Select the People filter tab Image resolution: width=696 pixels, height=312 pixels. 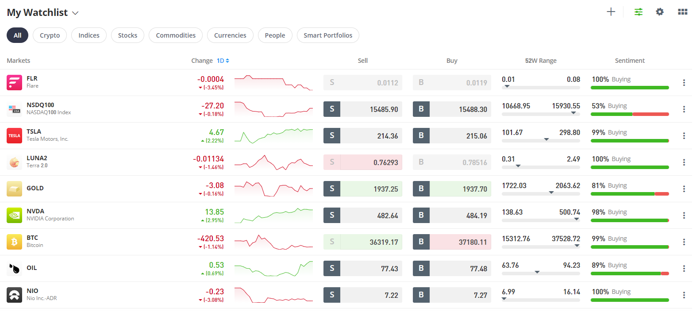pyautogui.click(x=275, y=35)
